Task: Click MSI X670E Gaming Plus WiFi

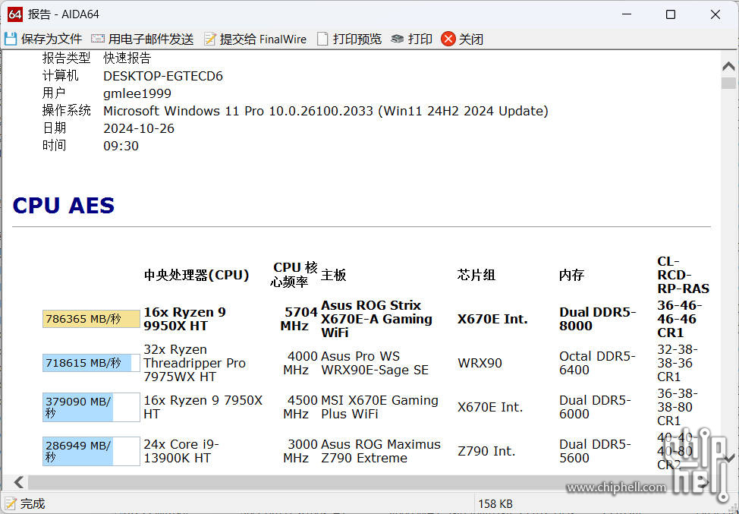Action: pyautogui.click(x=379, y=407)
